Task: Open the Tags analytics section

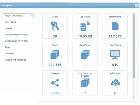Action: click(x=7, y=47)
